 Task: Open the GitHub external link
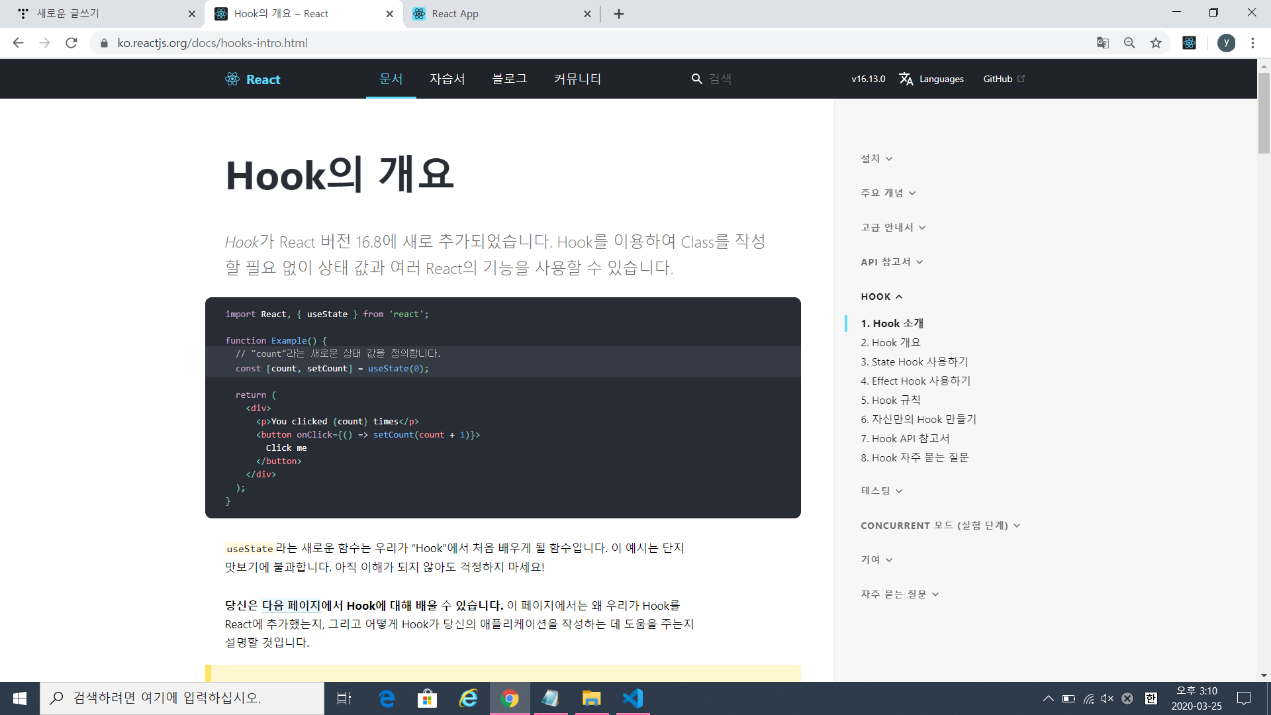(x=1003, y=79)
